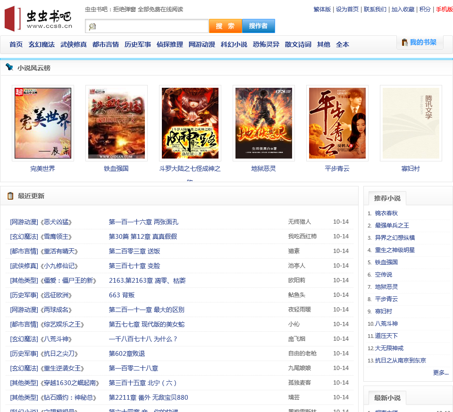This screenshot has height=412, width=453.
Task: Open 最强单兵之王 in recommended list
Action: pos(392,226)
